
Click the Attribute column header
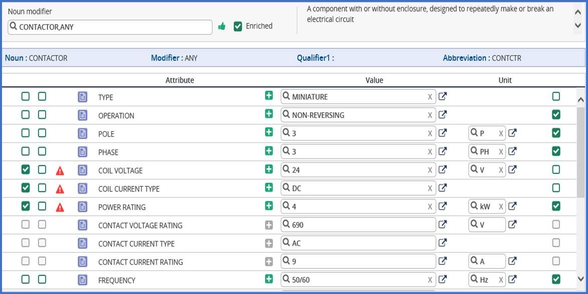click(x=179, y=80)
